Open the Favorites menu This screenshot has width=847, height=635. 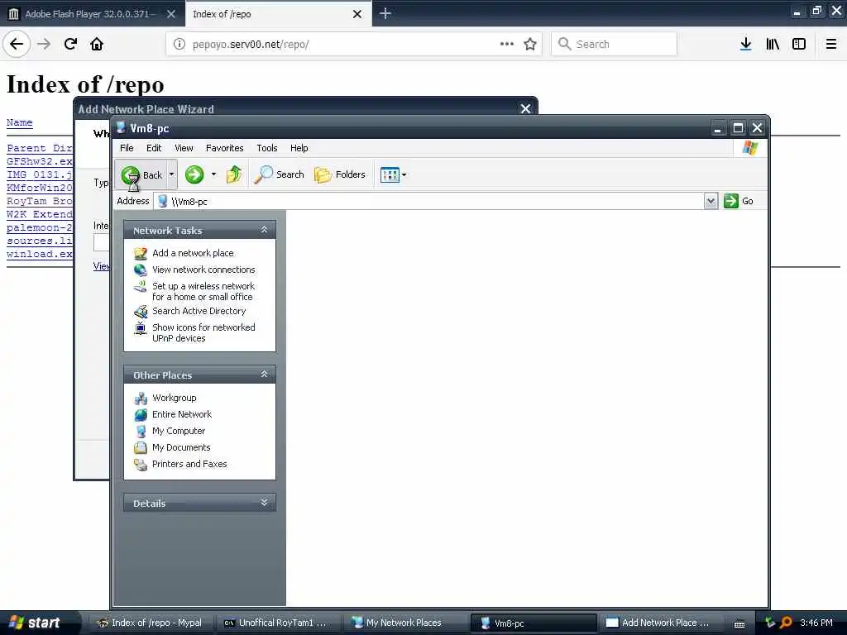225,148
